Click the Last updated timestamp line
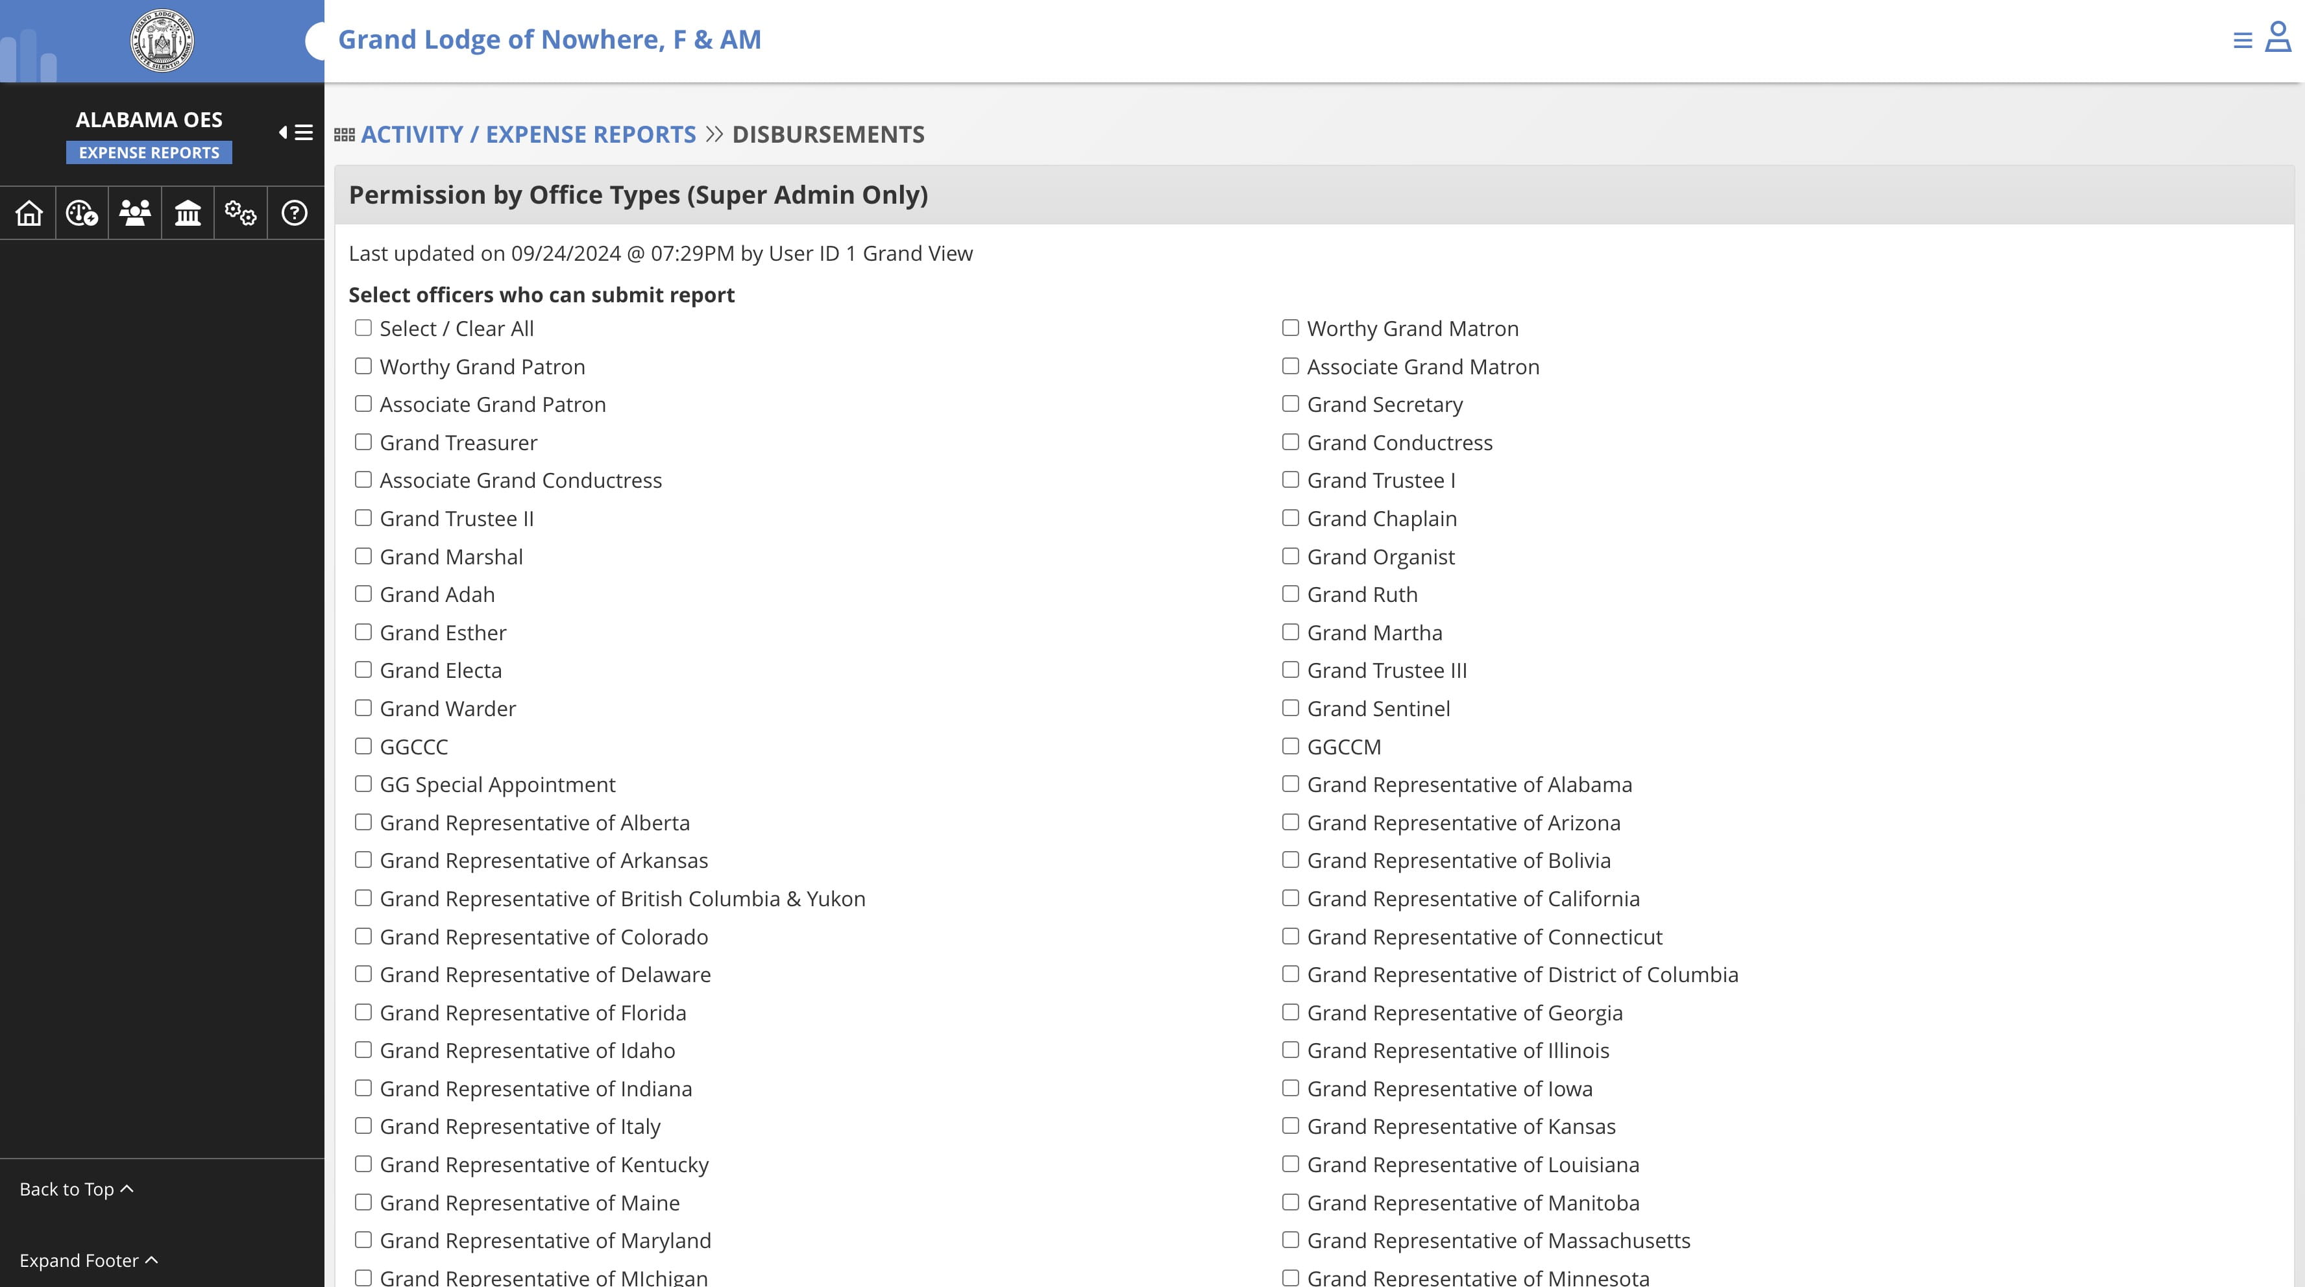Viewport: 2305px width, 1287px height. 661,253
